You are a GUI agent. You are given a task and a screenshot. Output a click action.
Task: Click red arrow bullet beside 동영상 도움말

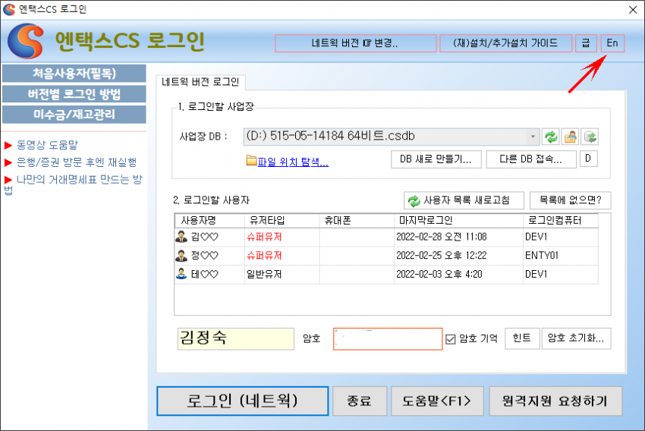tap(8, 145)
